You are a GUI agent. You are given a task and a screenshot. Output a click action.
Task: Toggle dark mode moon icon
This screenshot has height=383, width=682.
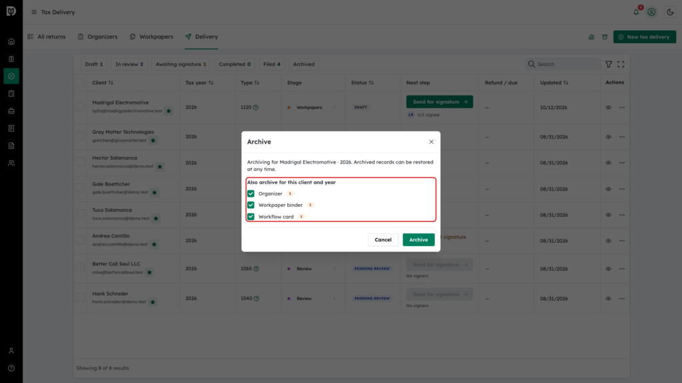[x=670, y=12]
